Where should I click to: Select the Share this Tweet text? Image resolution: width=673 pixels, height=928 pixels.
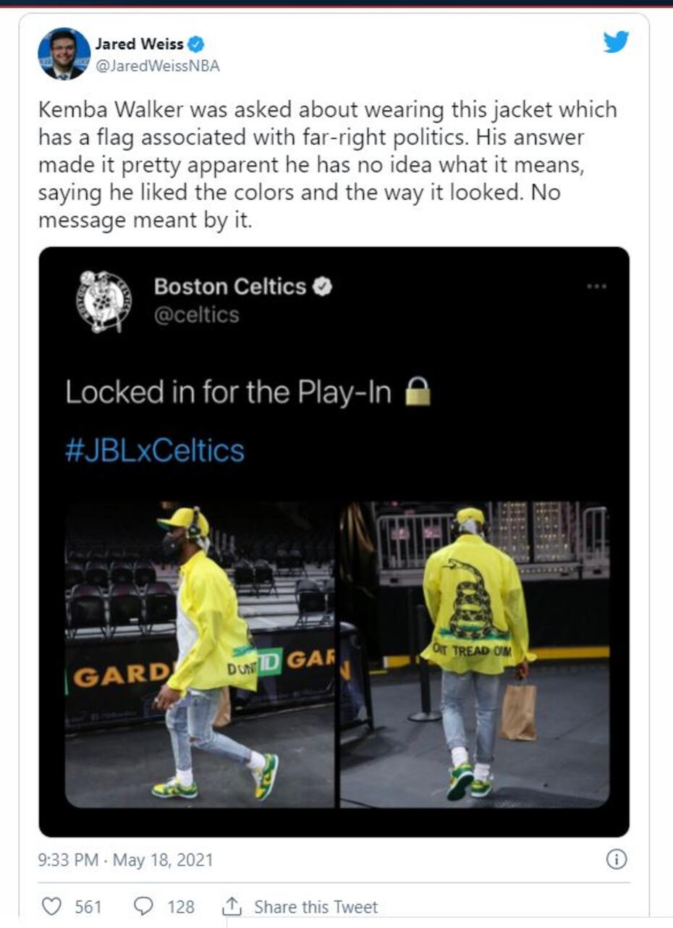click(x=316, y=906)
